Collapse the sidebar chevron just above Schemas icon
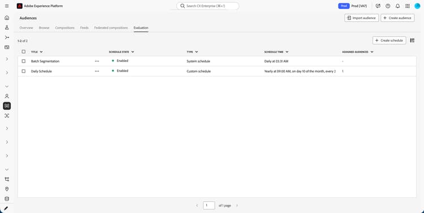424x213 pixels. coord(7,170)
